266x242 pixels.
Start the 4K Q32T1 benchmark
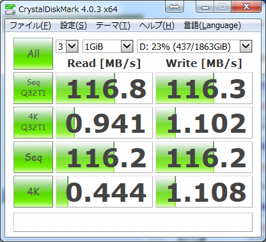tap(33, 123)
